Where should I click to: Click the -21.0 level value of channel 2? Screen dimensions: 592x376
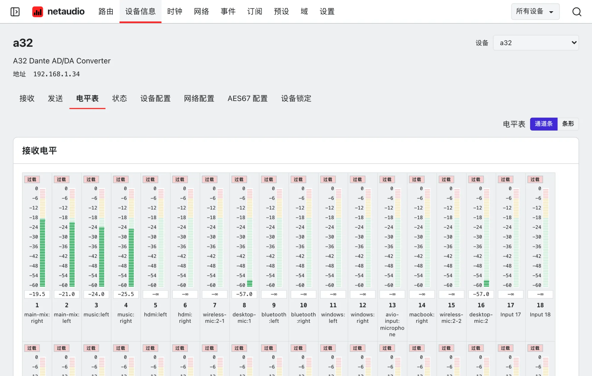tap(67, 294)
